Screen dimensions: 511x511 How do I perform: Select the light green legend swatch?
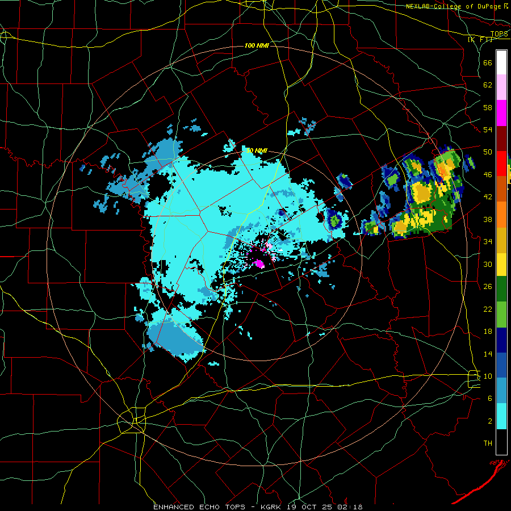pyautogui.click(x=501, y=314)
